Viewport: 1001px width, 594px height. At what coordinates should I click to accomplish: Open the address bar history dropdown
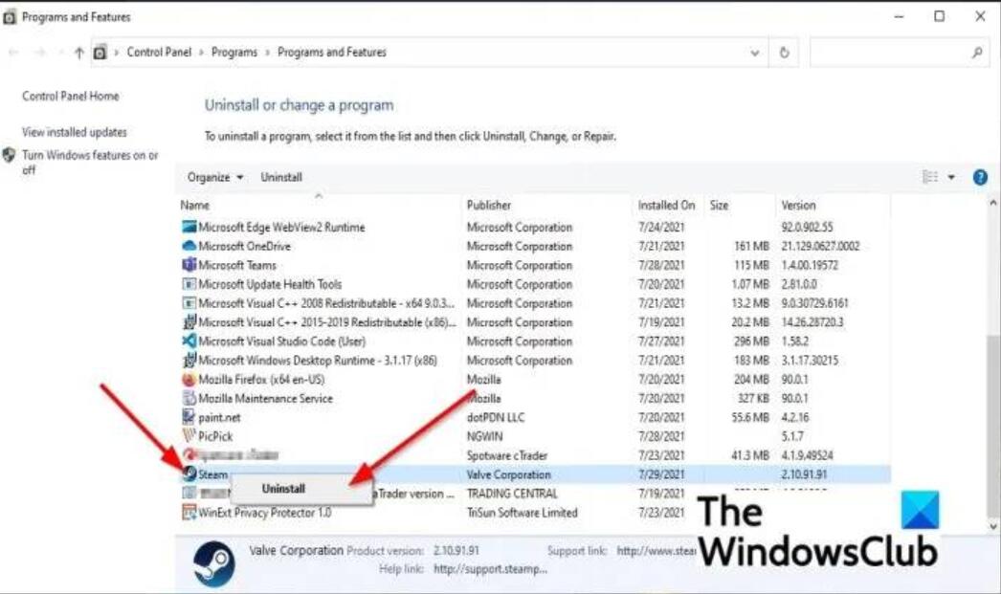coord(755,53)
